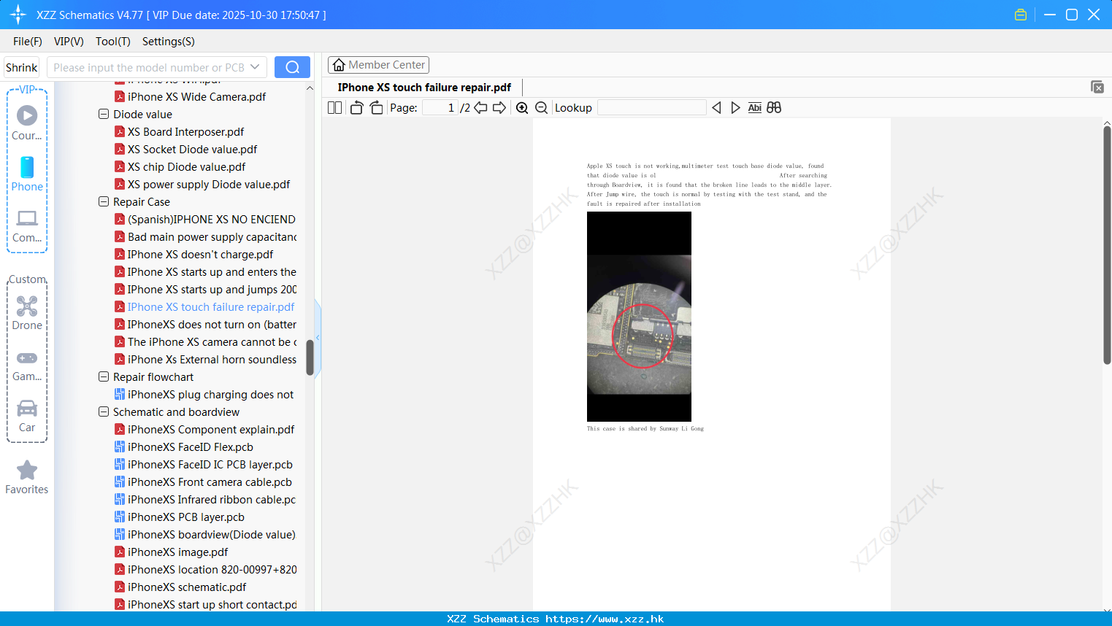1112x626 pixels.
Task: Click the Shrink button
Action: click(22, 67)
